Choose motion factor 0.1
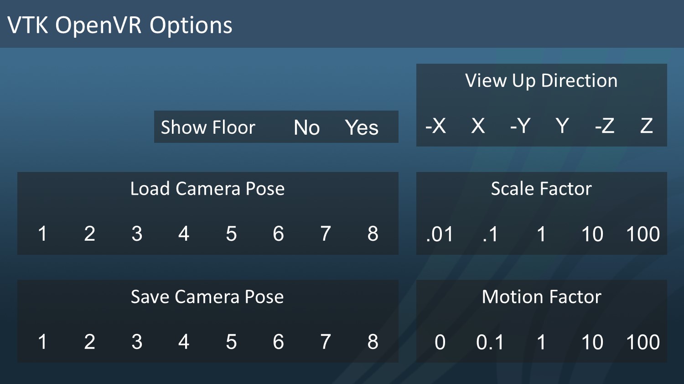 point(490,342)
